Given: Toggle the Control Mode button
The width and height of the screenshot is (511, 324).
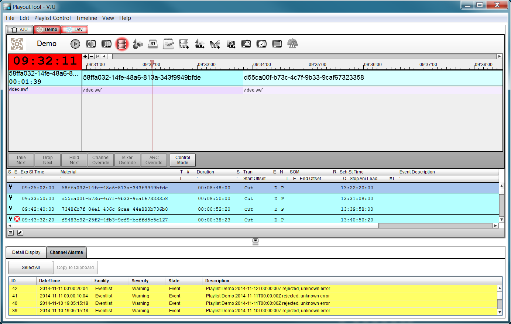Looking at the screenshot, I should [182, 160].
